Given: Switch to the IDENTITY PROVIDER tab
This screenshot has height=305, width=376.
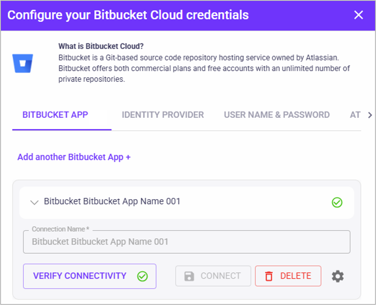Looking at the screenshot, I should coord(163,115).
